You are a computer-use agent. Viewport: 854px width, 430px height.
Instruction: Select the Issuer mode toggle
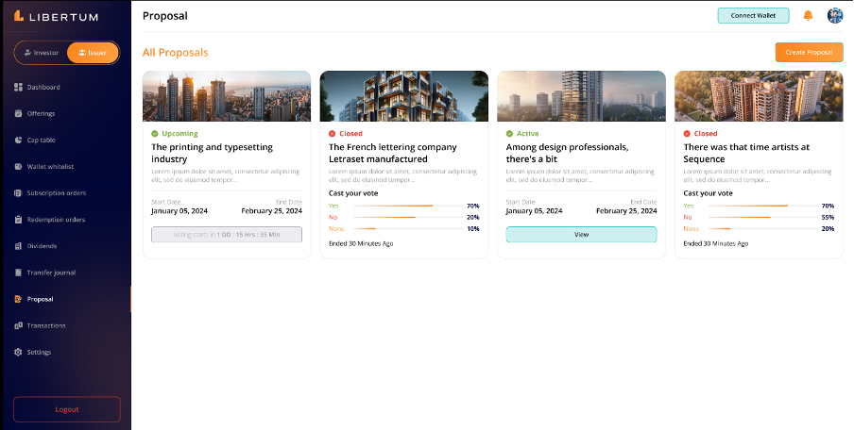(93, 53)
